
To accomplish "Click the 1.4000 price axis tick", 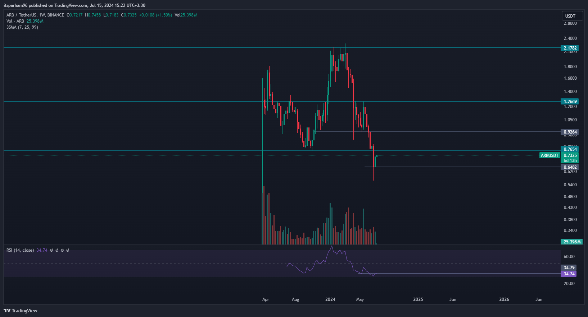I will click(570, 92).
